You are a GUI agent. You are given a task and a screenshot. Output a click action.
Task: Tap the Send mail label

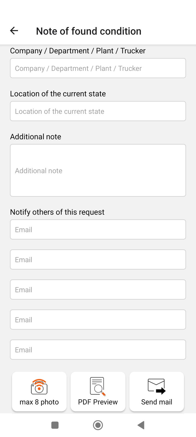coord(157,402)
